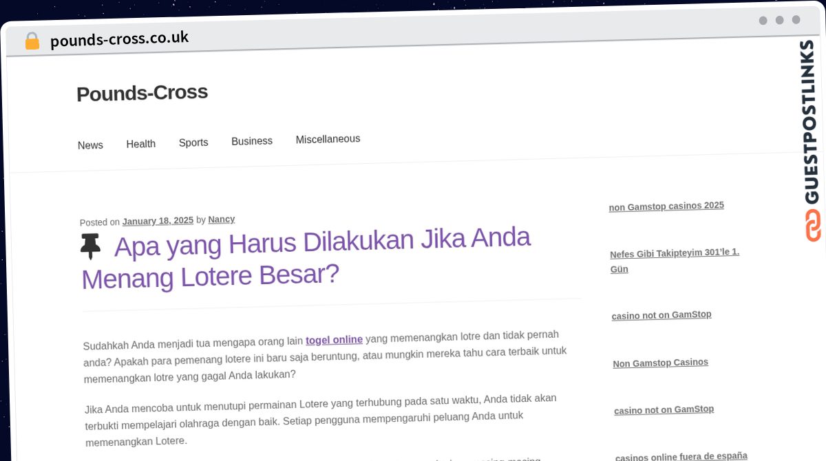Follow the togel online link
The width and height of the screenshot is (826, 461).
(334, 340)
